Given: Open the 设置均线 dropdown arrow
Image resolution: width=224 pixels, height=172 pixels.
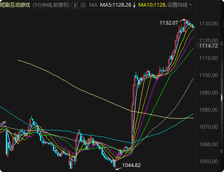Looking at the screenshot, I should tap(190, 5).
